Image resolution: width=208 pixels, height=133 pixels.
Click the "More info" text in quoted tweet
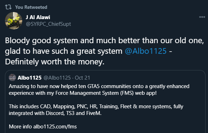coord(20,127)
